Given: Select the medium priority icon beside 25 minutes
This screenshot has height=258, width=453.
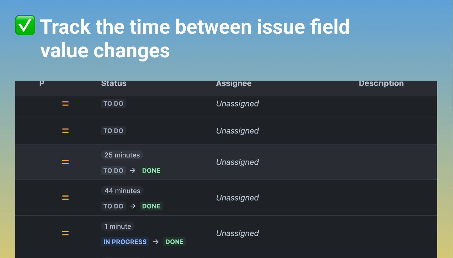Looking at the screenshot, I should coord(65,162).
